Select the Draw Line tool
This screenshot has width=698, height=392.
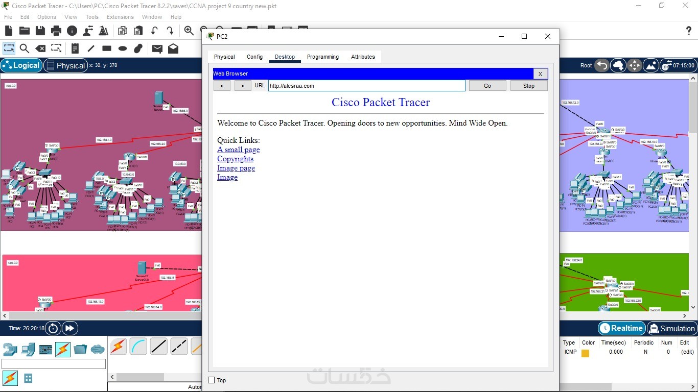point(91,48)
